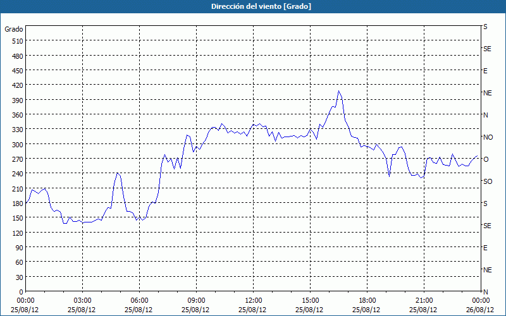Select the 26/08/12 date label
The image size is (506, 316).
(480, 310)
